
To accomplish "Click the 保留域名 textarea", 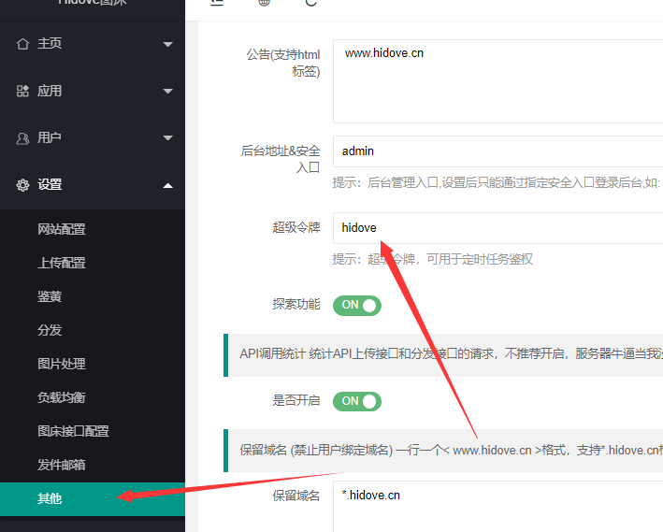I will click(497, 506).
